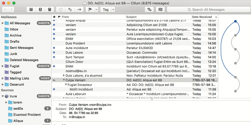Image resolution: width=251 pixels, height=125 pixels.
Task: Expand the Mailing Lists group
Action: (3, 78)
